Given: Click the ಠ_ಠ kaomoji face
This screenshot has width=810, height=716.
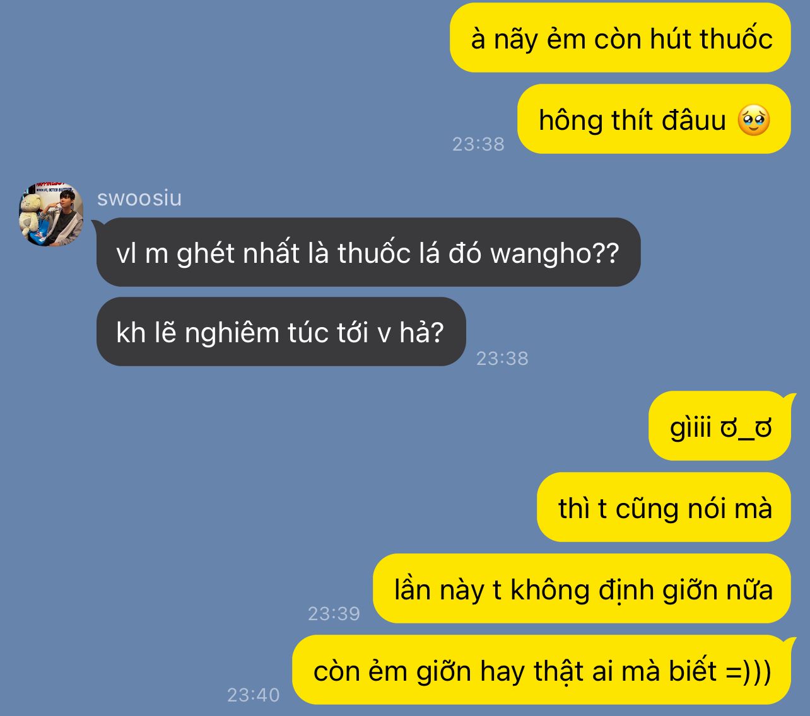Looking at the screenshot, I should coord(746,429).
